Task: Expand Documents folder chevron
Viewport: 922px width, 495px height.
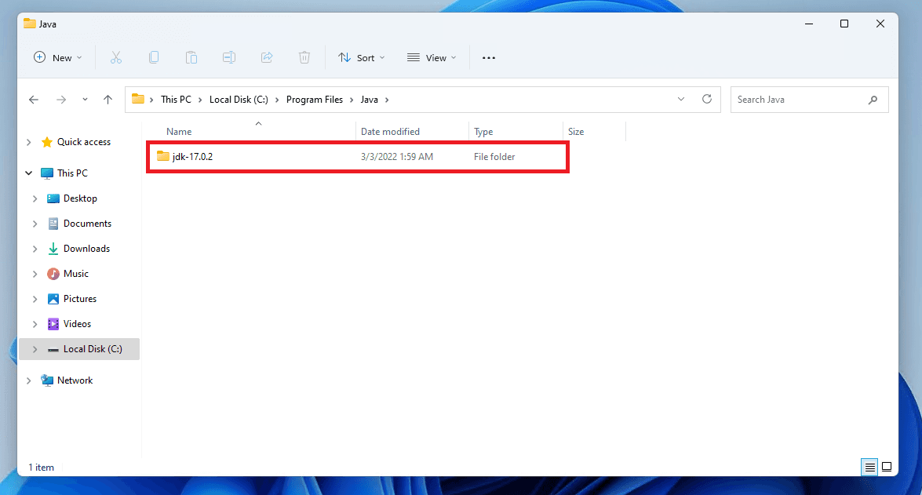Action: pos(35,224)
